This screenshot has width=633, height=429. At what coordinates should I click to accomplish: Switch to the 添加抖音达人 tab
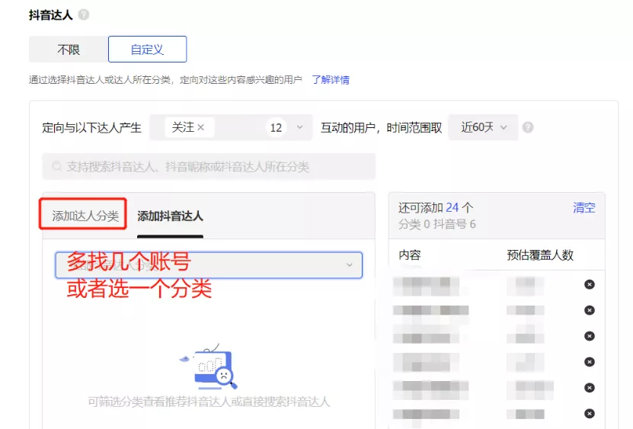point(170,216)
